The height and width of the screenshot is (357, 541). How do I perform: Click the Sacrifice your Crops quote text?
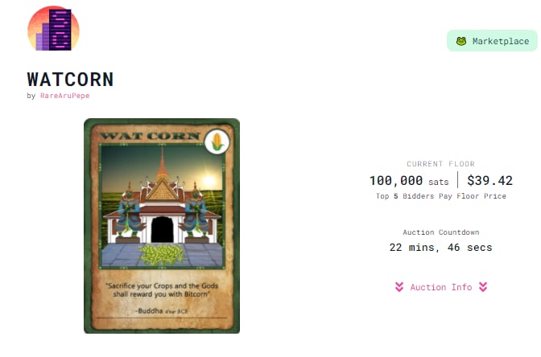[x=162, y=289]
